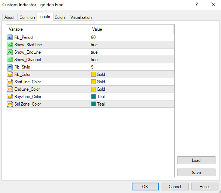Click the color-type icon beside Fib_Color
Viewport: 221px width, 193px height.
tap(10, 74)
